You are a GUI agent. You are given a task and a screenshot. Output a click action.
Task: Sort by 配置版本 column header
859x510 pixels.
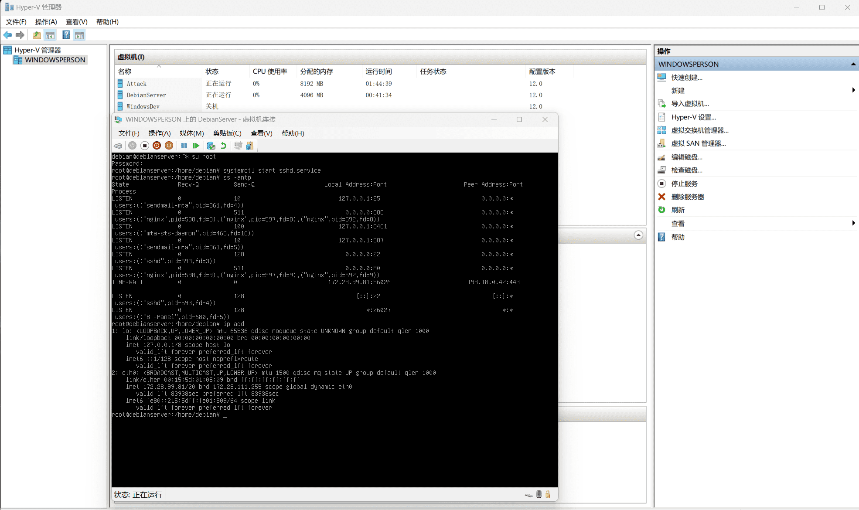point(549,71)
